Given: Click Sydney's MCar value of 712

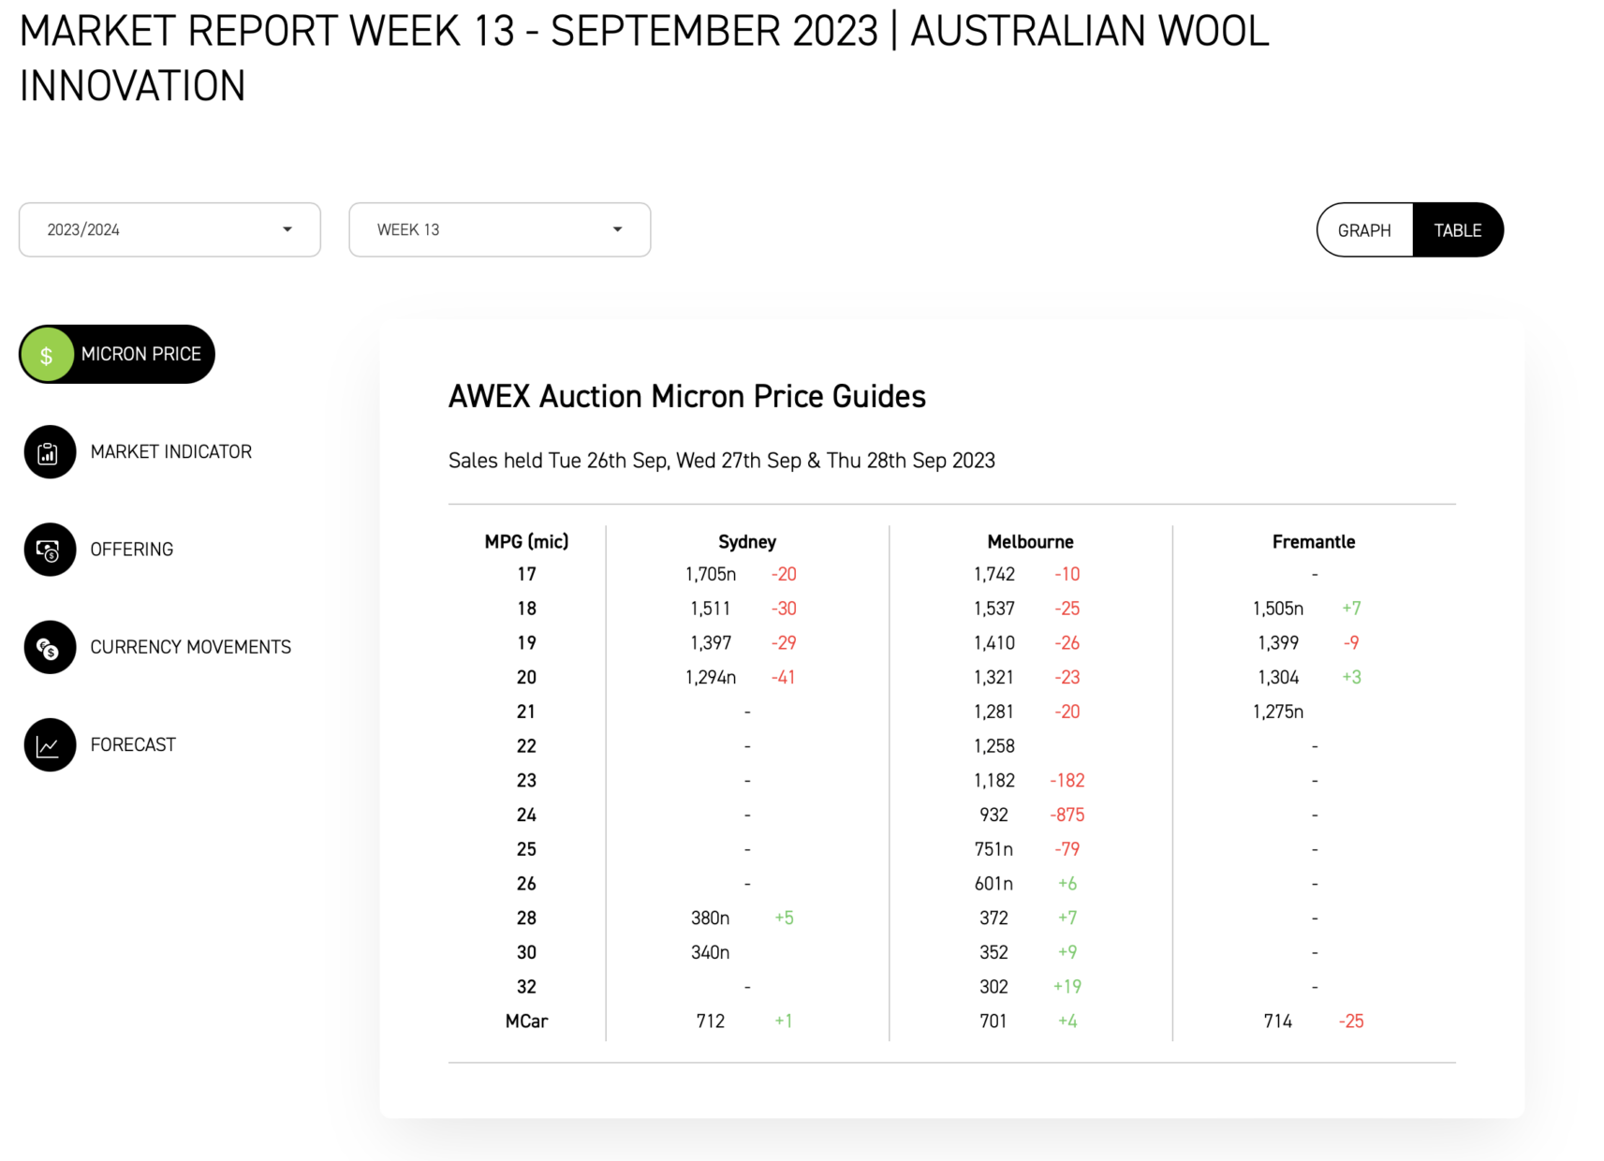Looking at the screenshot, I should [x=711, y=1021].
